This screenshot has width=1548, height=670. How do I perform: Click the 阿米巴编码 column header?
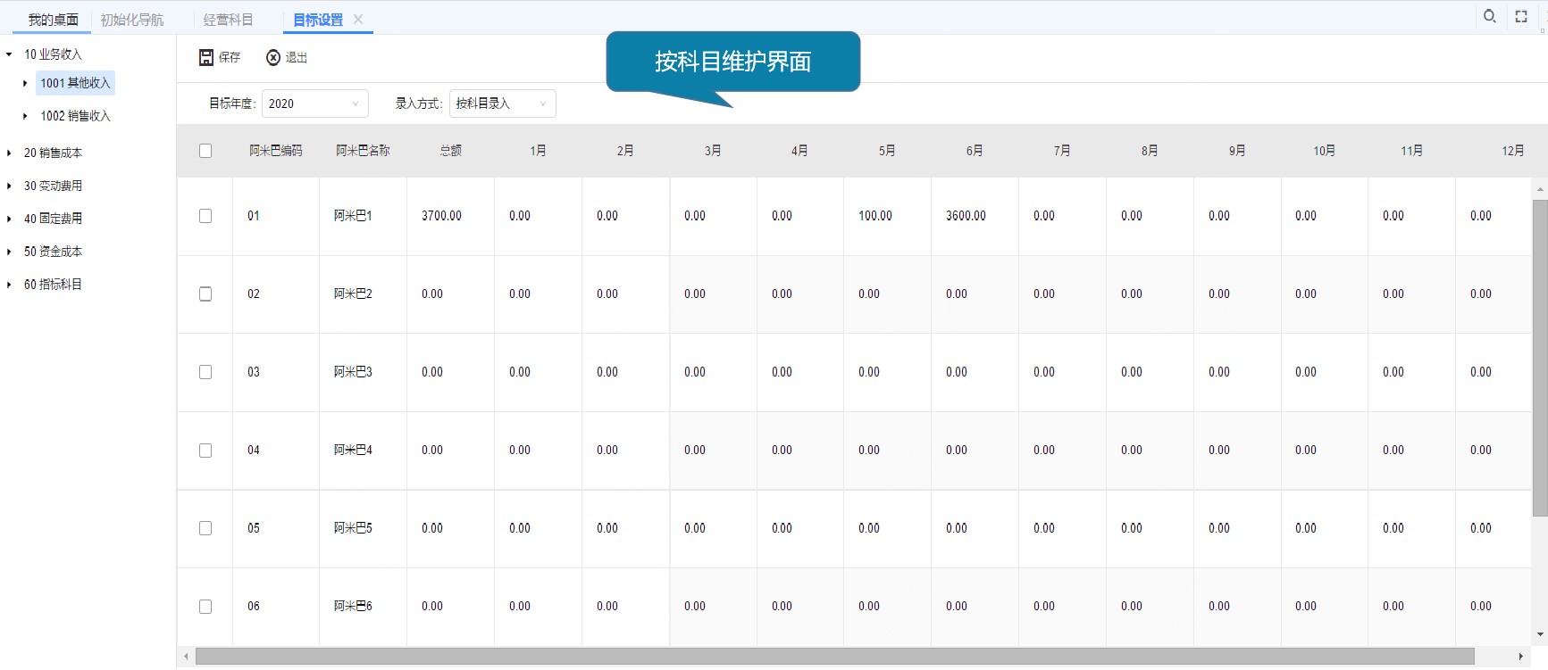276,151
